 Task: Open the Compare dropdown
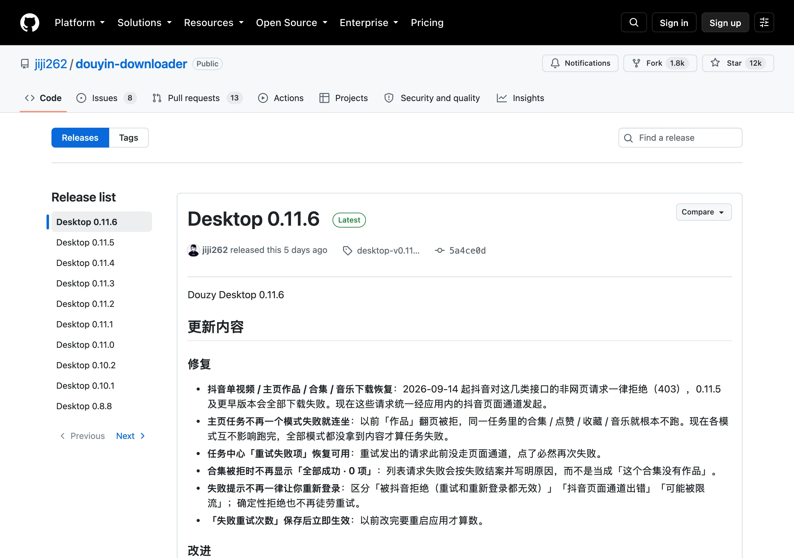704,212
